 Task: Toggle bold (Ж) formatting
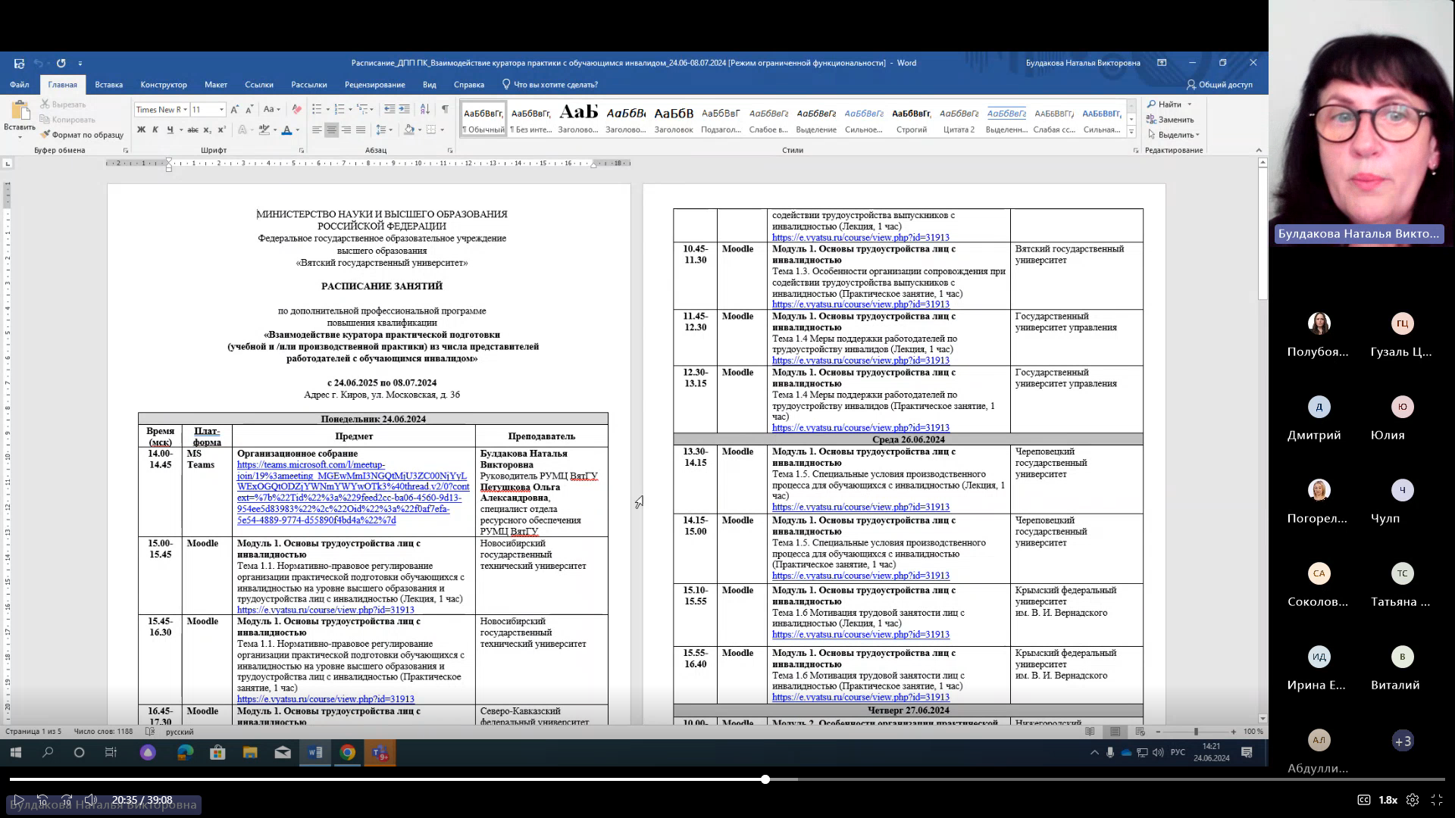(141, 130)
